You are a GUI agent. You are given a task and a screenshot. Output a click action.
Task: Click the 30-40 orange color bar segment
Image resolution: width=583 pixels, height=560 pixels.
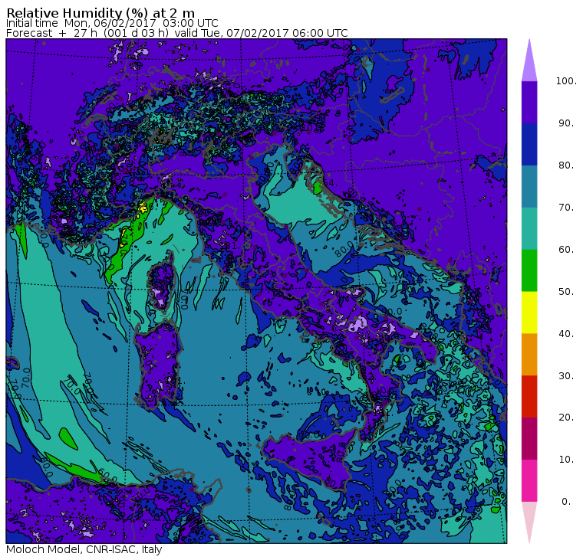(529, 354)
